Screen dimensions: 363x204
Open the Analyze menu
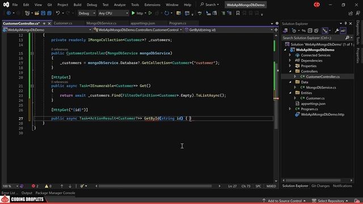(120, 5)
